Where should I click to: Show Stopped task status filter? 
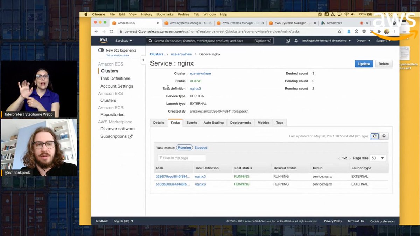pos(201,148)
